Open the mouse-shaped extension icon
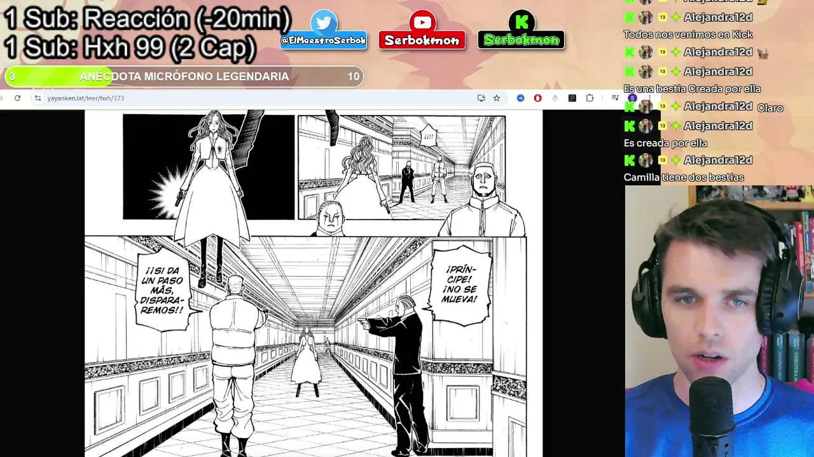 [x=555, y=98]
